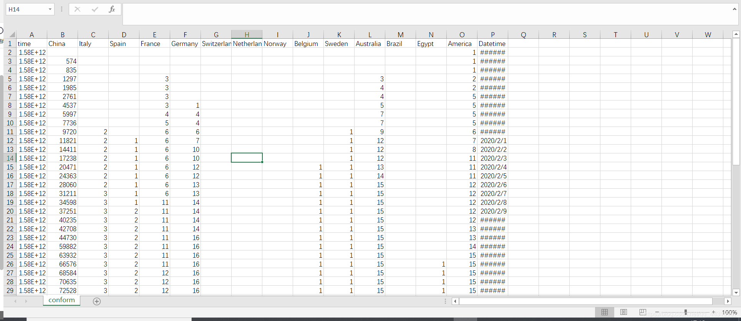This screenshot has height=321, width=741.
Task: Select Page Layout view icon
Action: click(623, 312)
